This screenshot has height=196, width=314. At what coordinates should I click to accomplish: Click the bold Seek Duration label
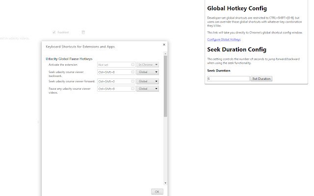tap(219, 71)
